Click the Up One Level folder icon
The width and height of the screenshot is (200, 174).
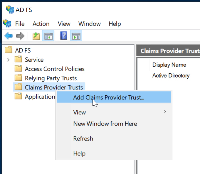point(36,36)
